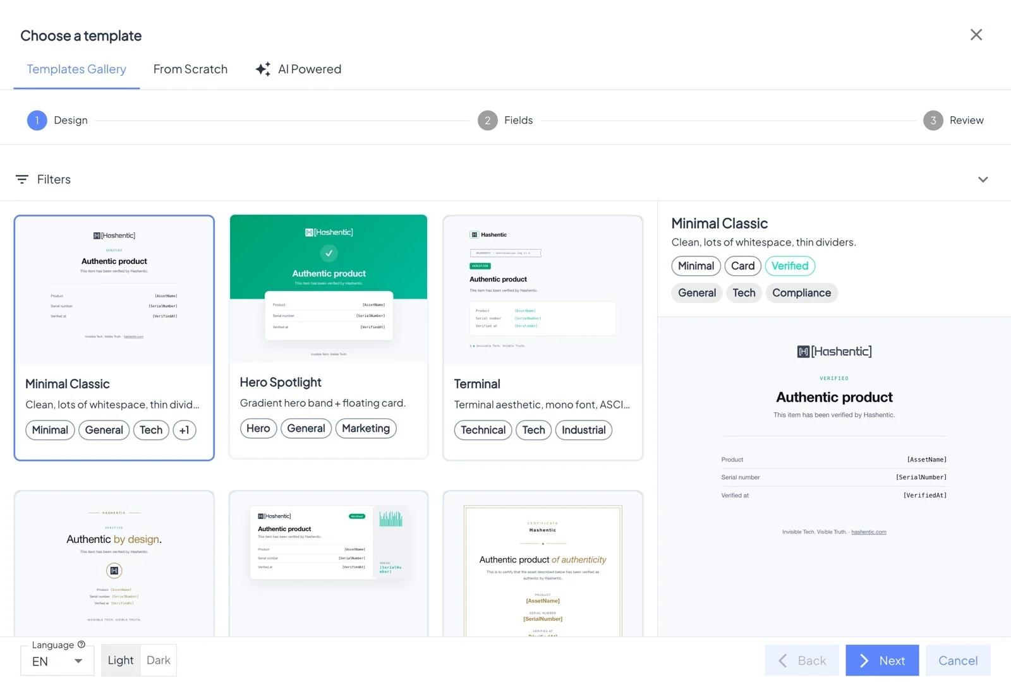Click the Marketing tag on Hero Spotlight

pyautogui.click(x=366, y=428)
